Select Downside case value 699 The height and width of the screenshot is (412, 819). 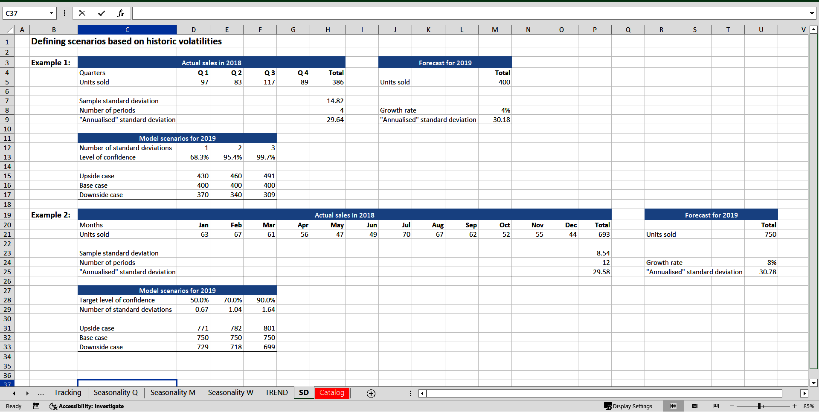[x=260, y=347]
